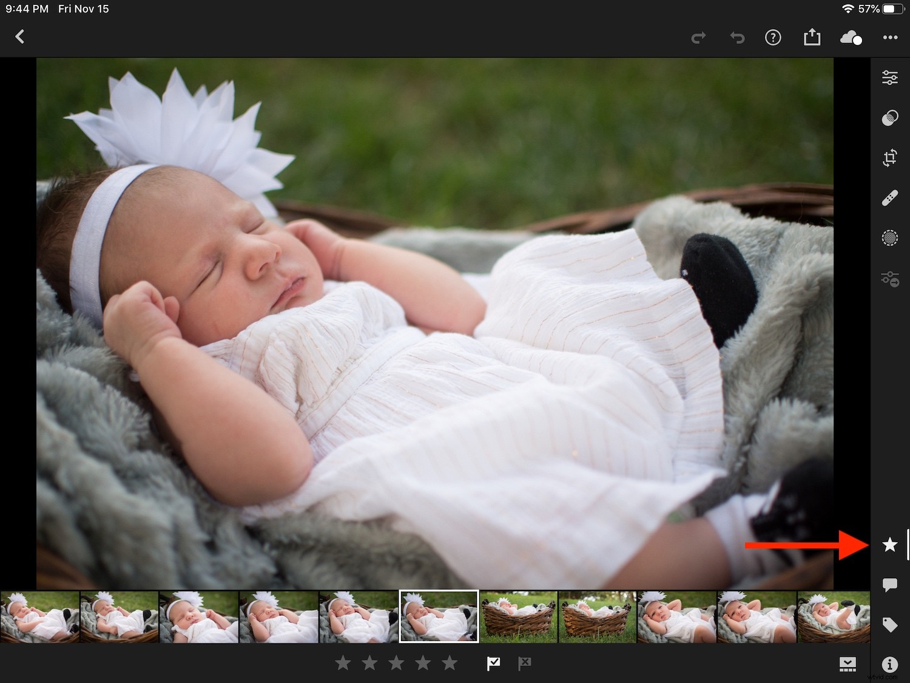
Task: Open the Crop and Rotate tool
Action: point(890,158)
